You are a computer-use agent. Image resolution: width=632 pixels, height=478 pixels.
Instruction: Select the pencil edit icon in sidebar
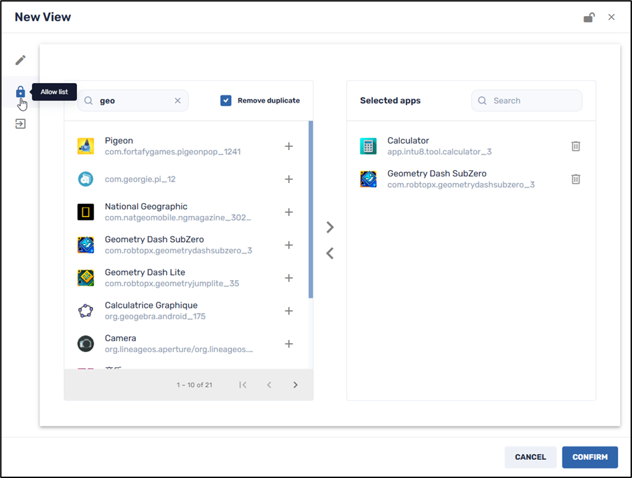[x=20, y=60]
